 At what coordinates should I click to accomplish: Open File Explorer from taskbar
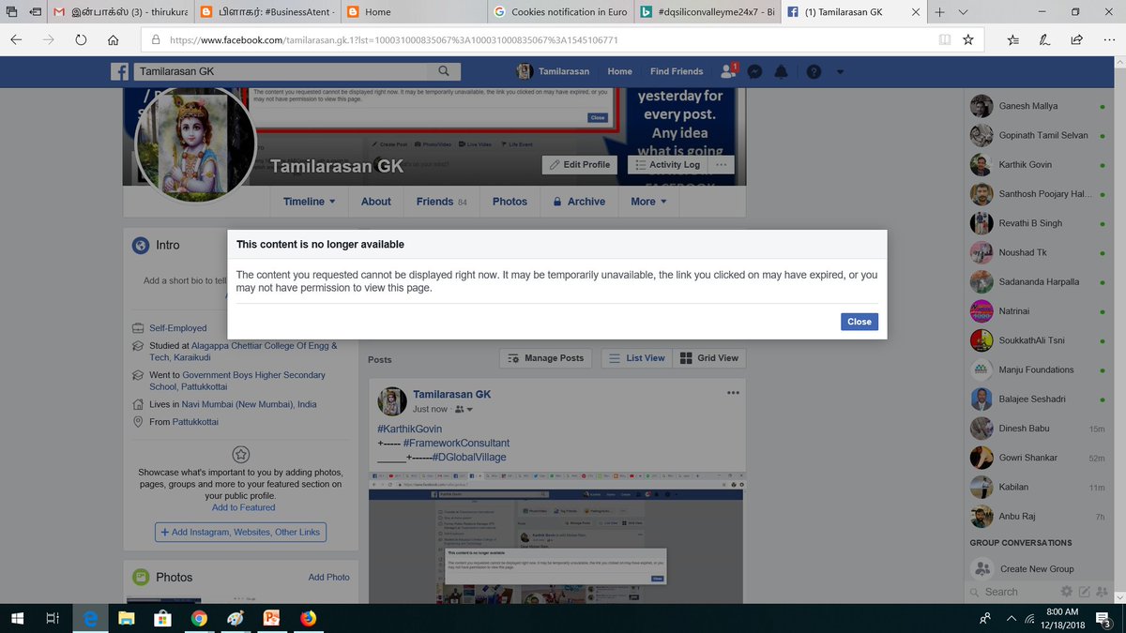127,618
